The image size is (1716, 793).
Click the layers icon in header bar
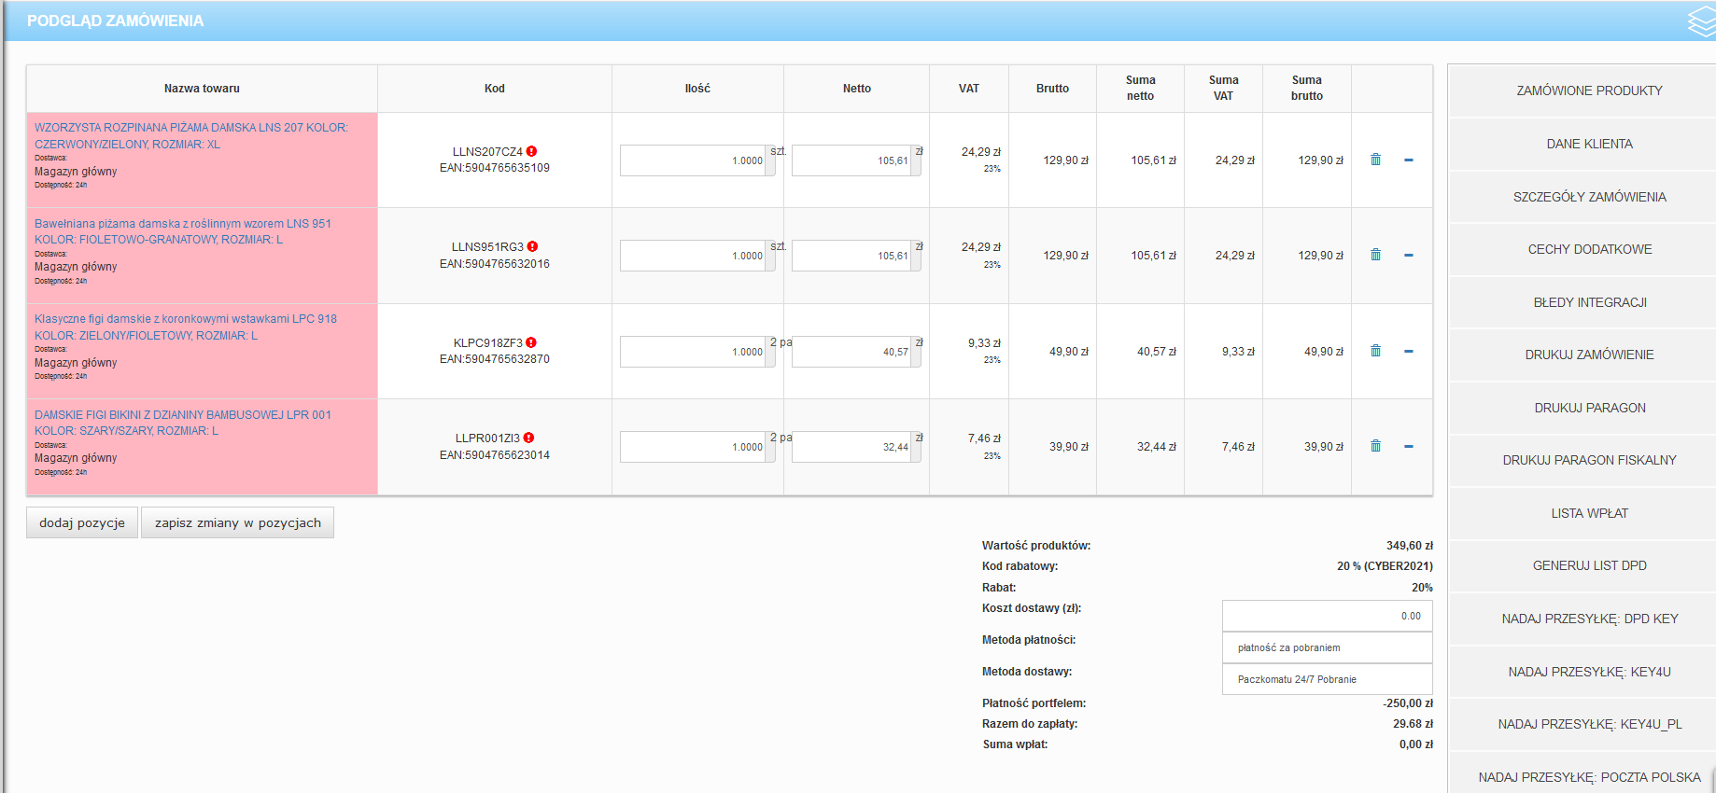click(x=1701, y=21)
